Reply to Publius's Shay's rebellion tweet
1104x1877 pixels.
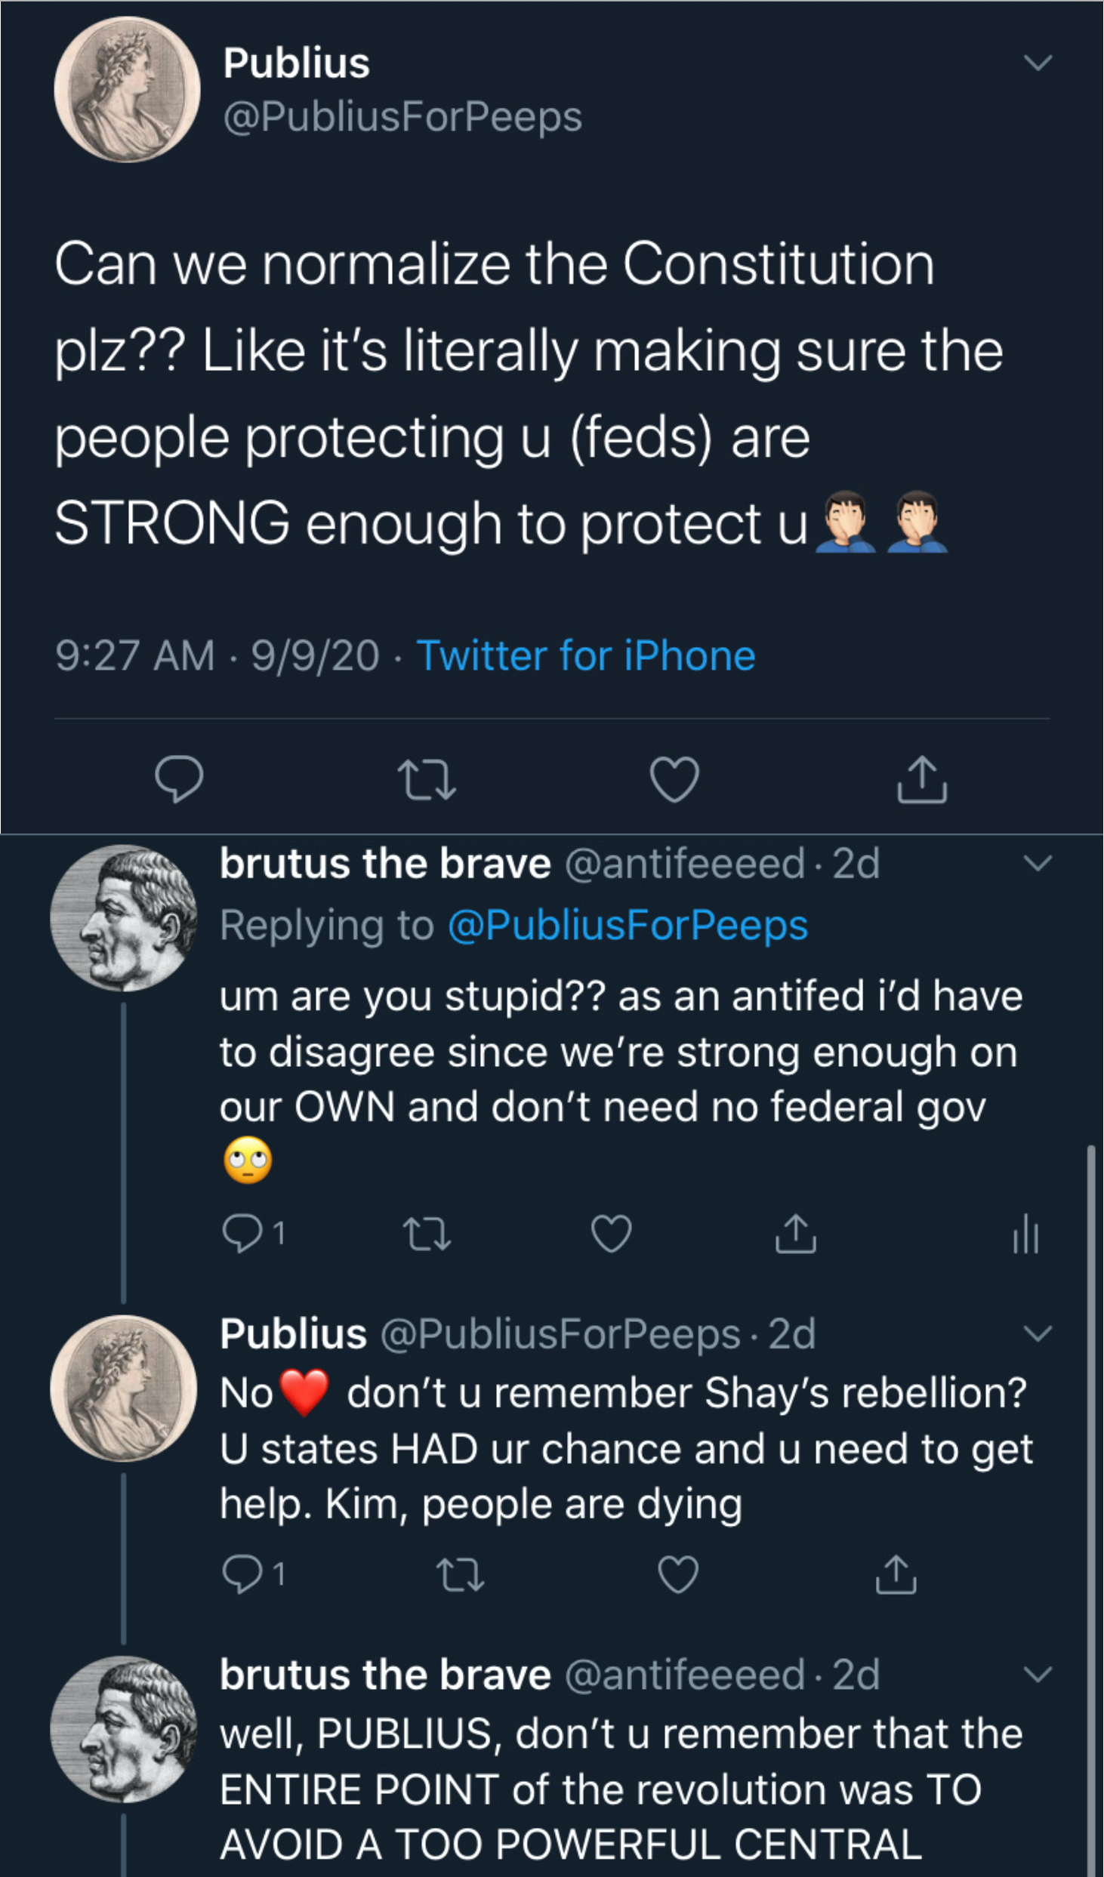[x=242, y=1574]
